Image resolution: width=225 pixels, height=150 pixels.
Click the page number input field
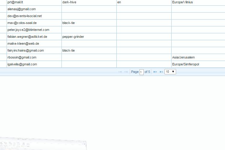[142, 72]
